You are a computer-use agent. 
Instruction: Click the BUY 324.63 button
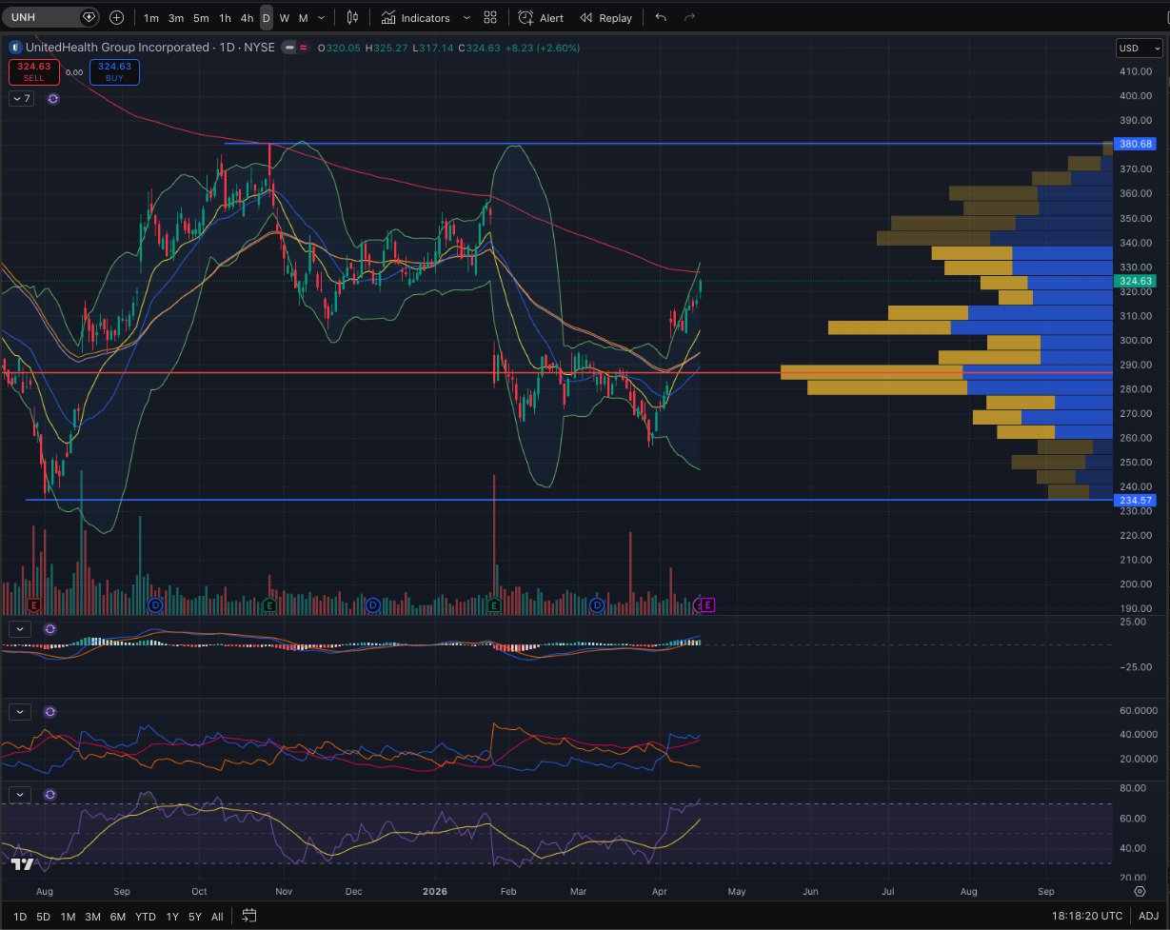114,71
